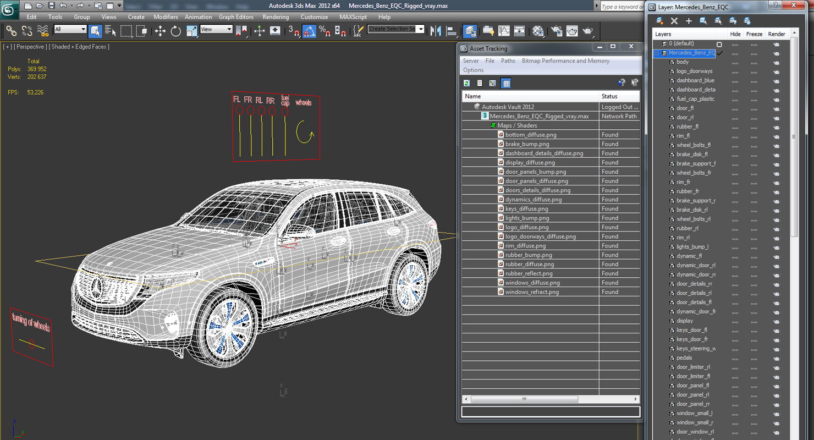Open Quick Access toolbar customize arrow
The height and width of the screenshot is (440, 814).
119,5
